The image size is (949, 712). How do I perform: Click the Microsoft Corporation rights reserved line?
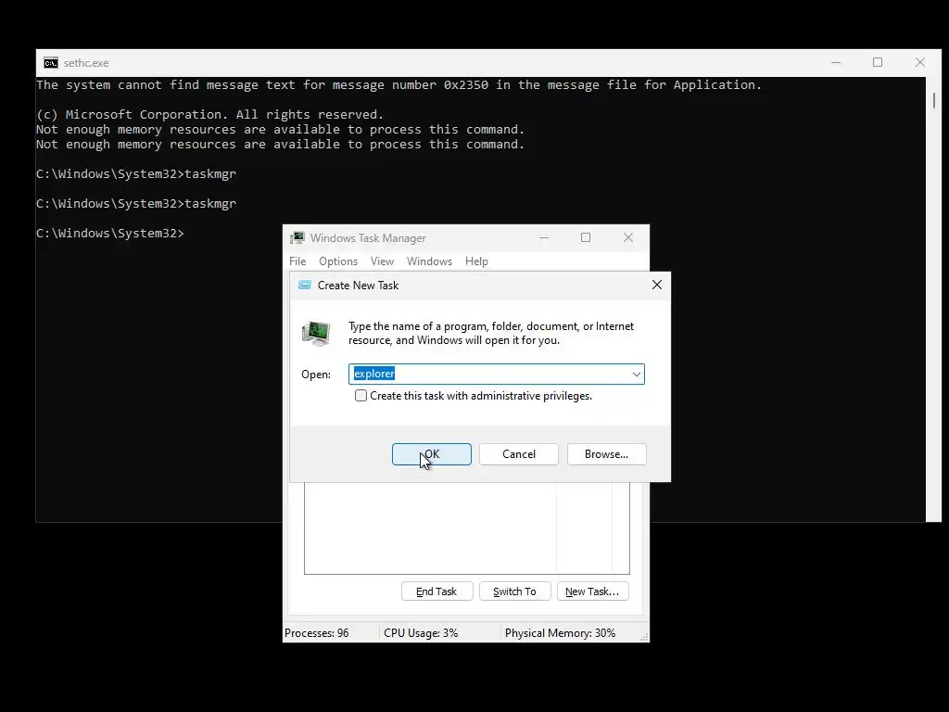(x=210, y=114)
